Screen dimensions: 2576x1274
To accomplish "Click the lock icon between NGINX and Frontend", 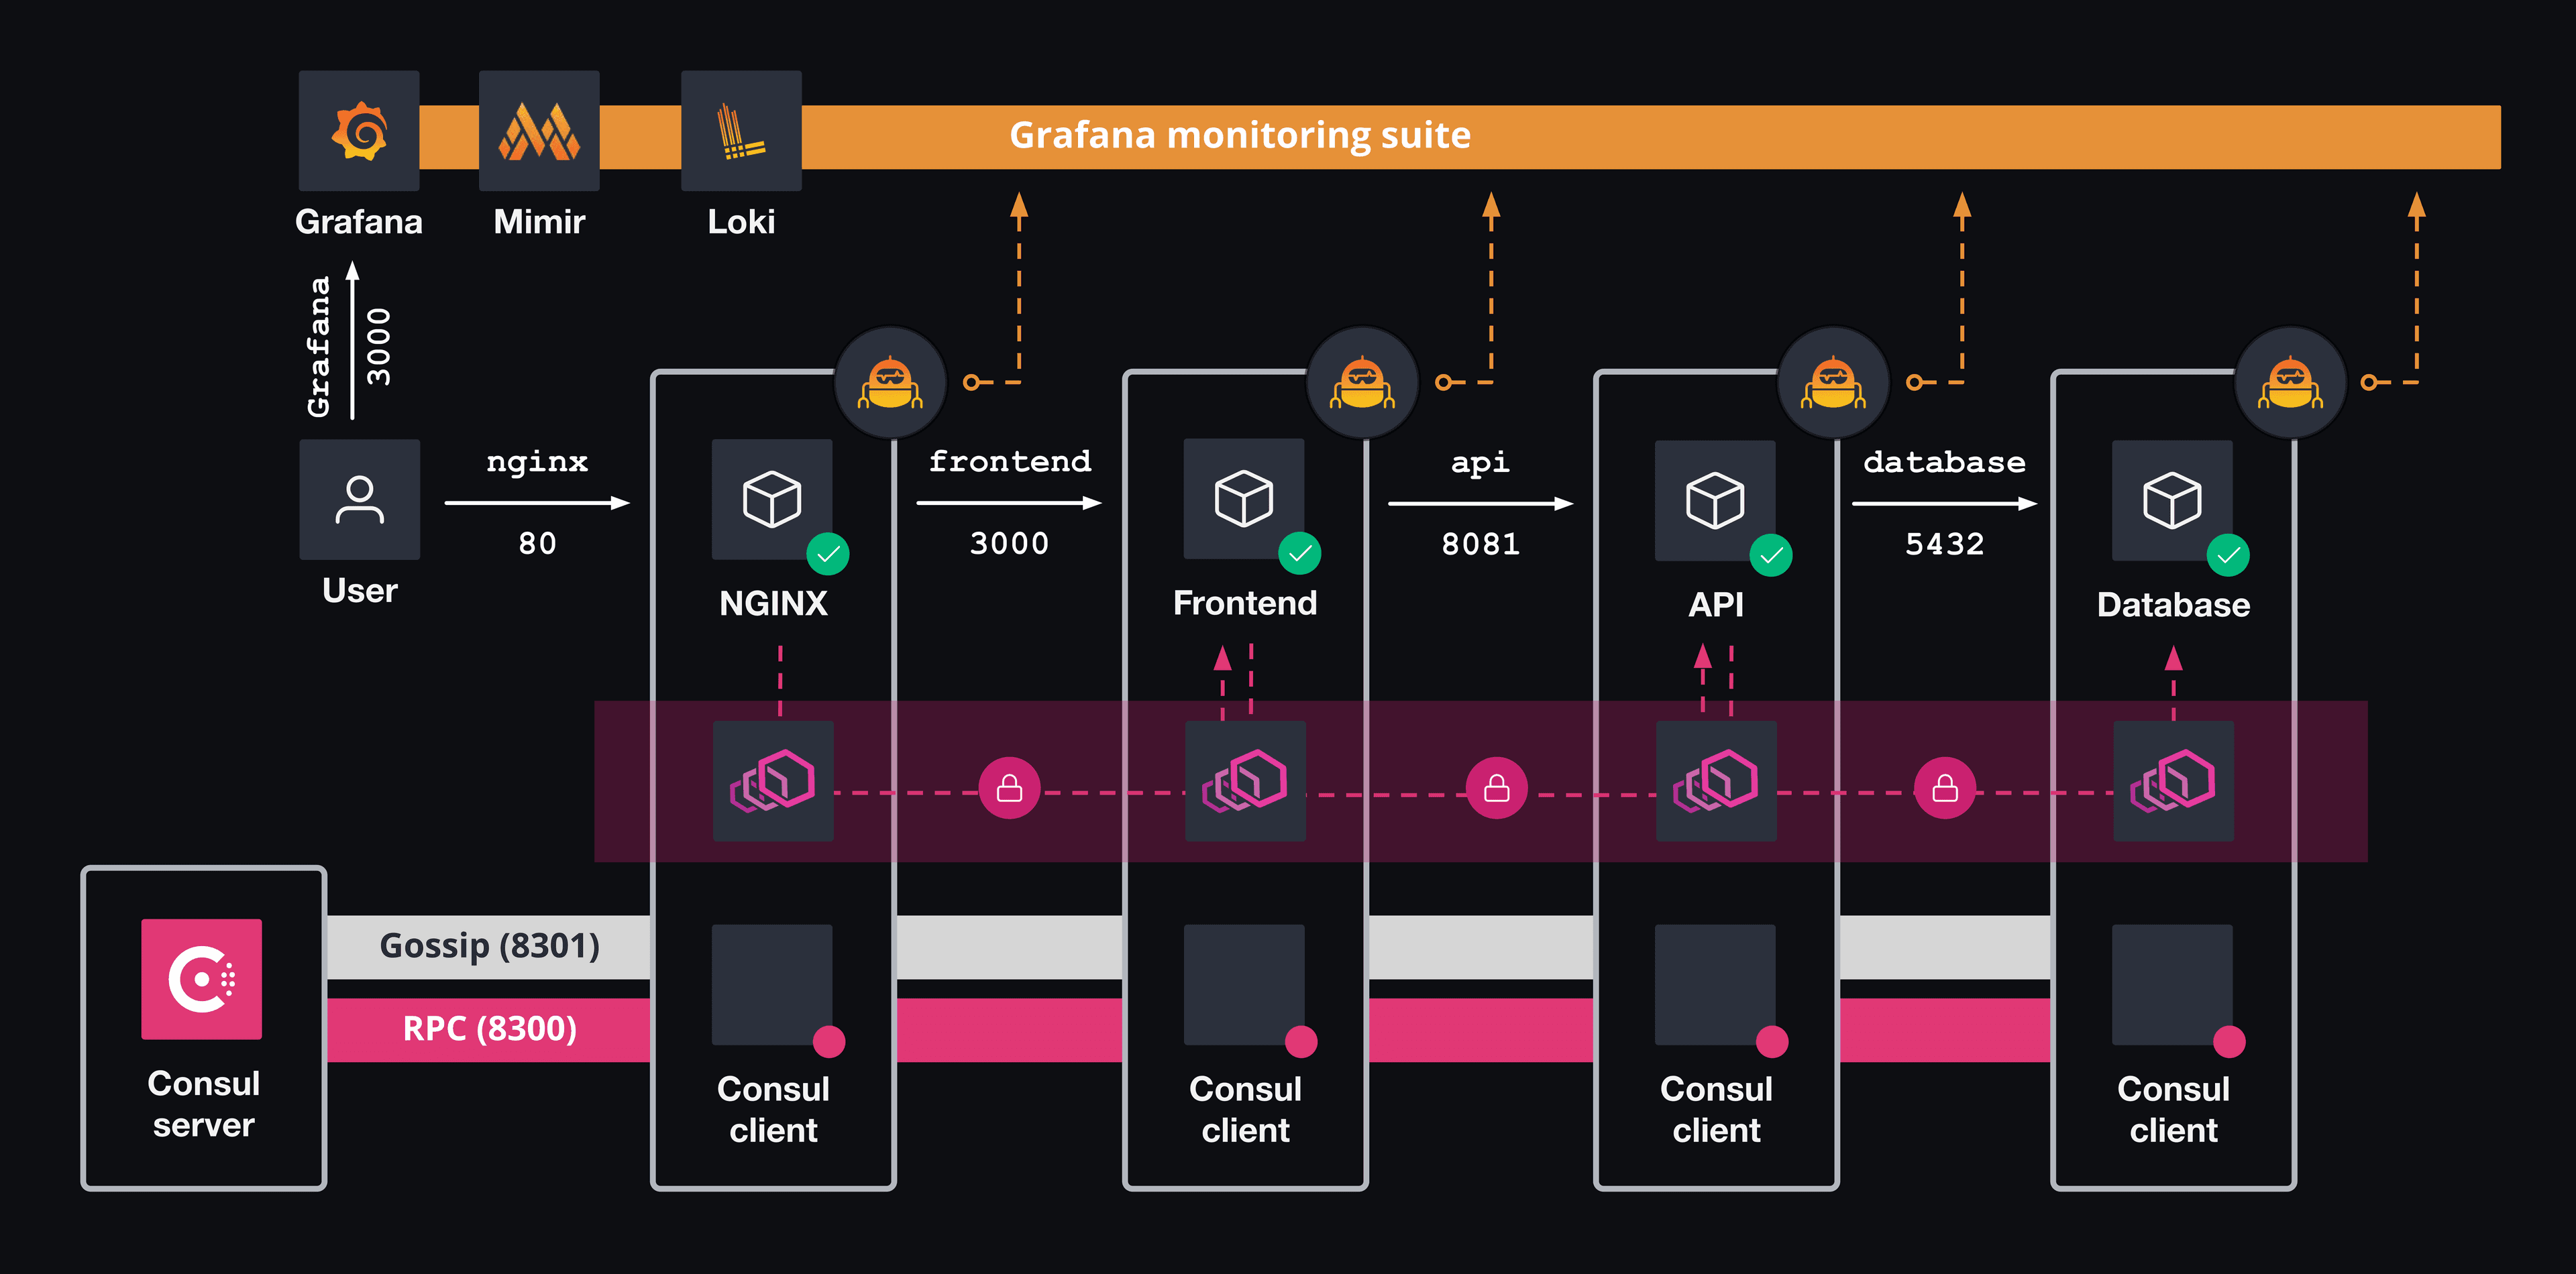I will (1010, 789).
